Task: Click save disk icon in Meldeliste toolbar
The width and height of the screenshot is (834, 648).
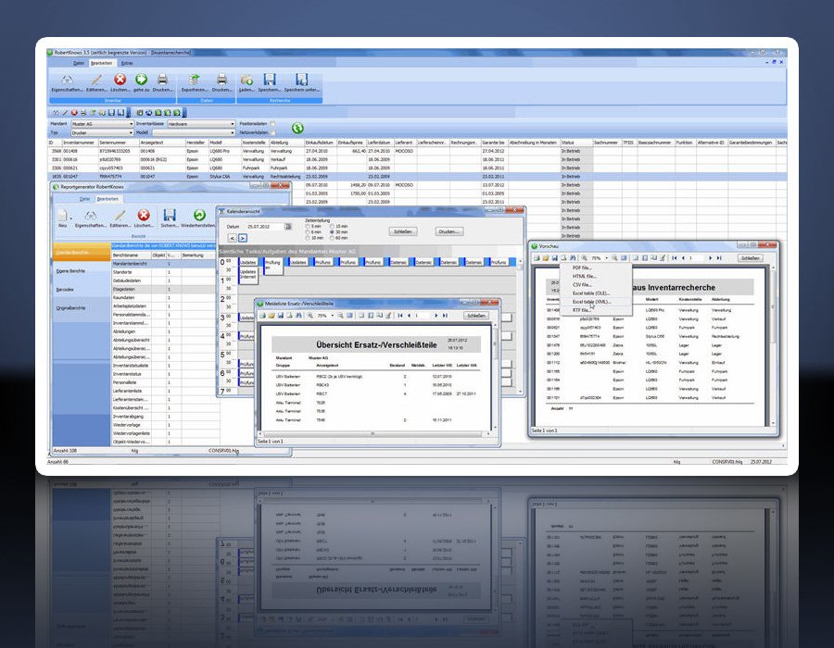Action: coord(280,316)
